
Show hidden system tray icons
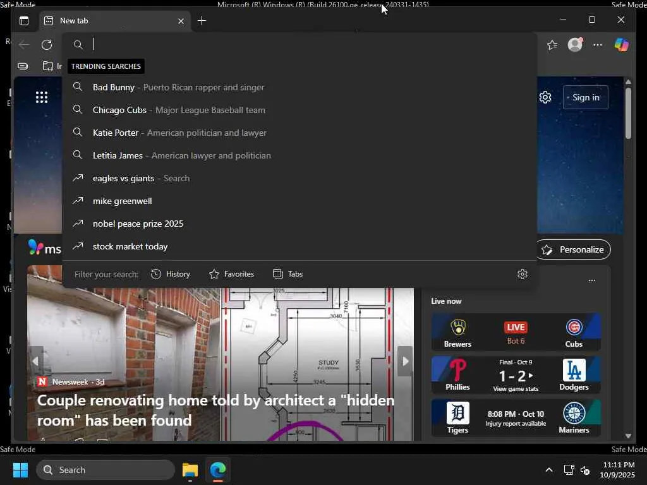click(549, 470)
